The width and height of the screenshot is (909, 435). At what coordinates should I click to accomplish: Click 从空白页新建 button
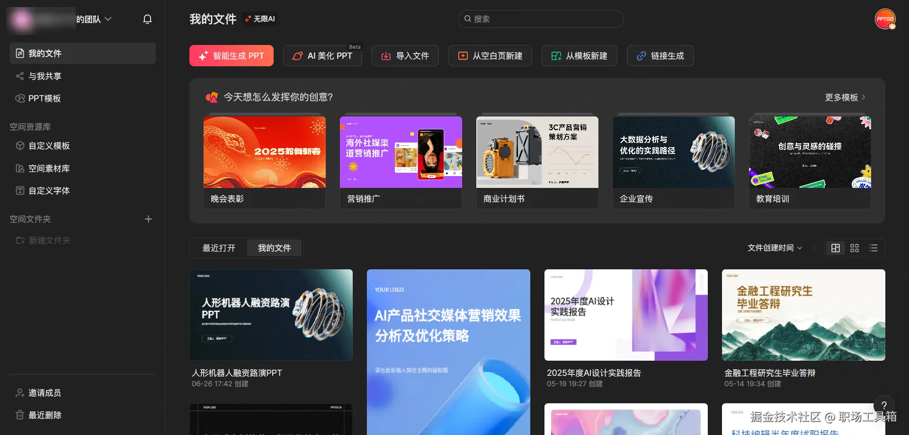490,56
